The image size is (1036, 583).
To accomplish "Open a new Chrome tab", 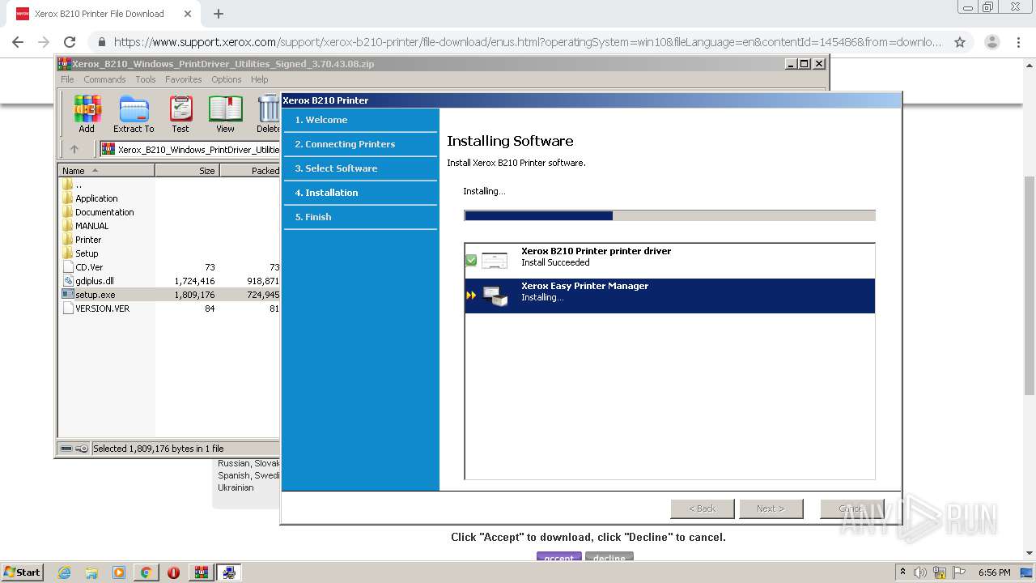I will tap(218, 14).
